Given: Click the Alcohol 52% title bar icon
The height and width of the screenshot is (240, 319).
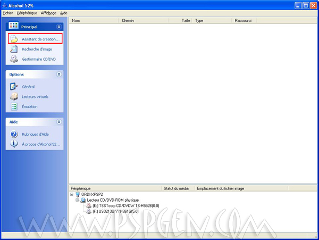Looking at the screenshot, I should (4, 5).
